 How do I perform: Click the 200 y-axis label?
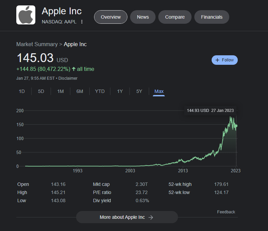pyautogui.click(x=20, y=111)
